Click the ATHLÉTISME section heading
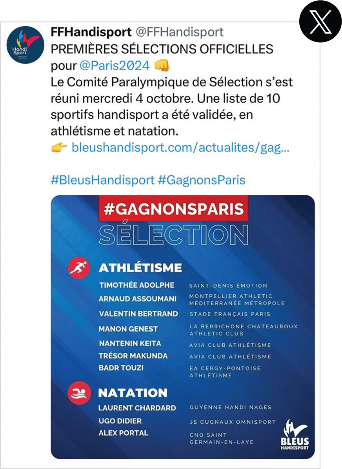Viewport: 342px width, 469px height. point(140,268)
